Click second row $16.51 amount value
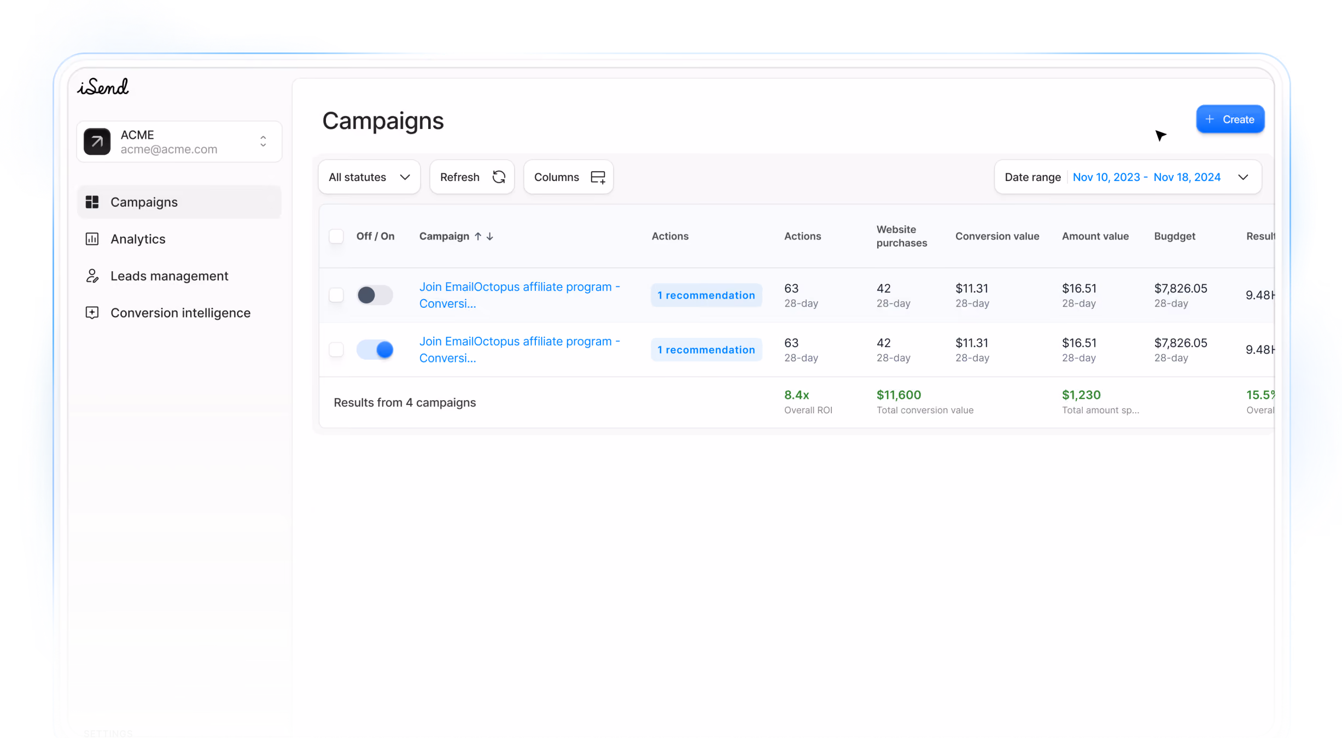1342x738 pixels. [1079, 343]
